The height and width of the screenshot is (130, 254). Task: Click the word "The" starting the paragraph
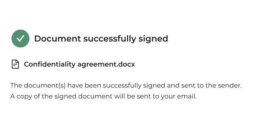click(x=16, y=86)
